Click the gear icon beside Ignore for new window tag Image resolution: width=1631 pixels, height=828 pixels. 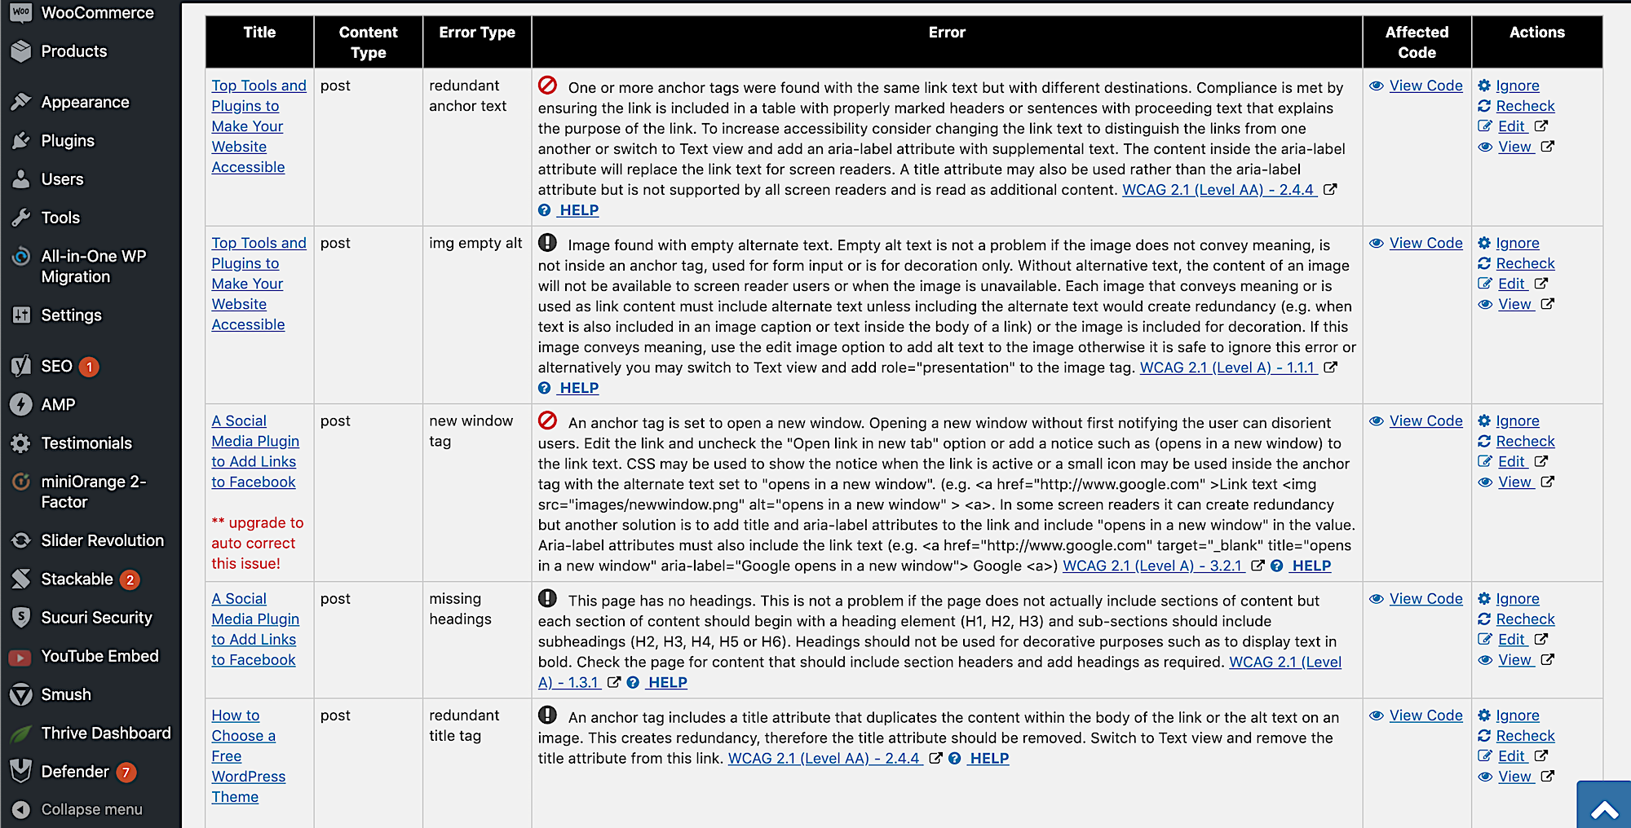point(1485,421)
